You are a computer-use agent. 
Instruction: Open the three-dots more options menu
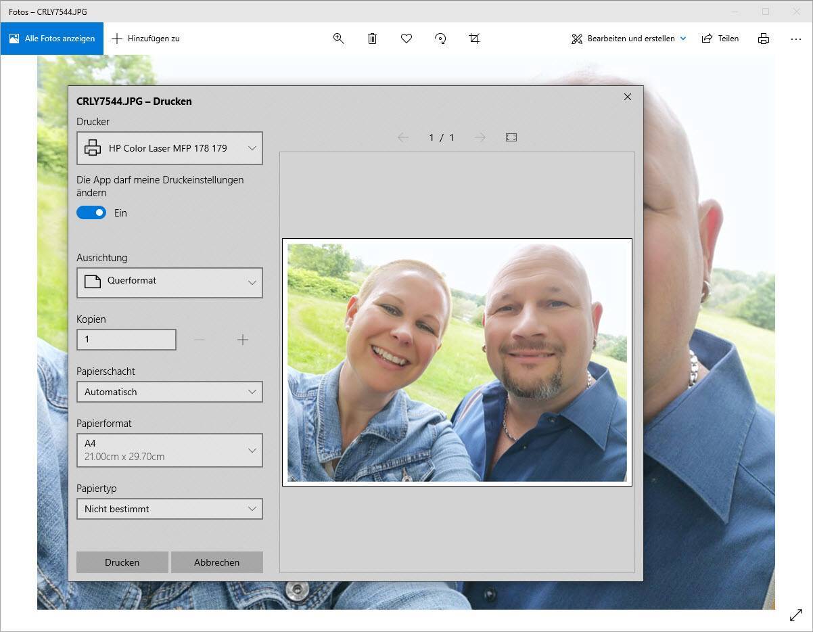pyautogui.click(x=796, y=39)
